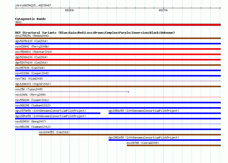Select dgv2980e59 variant label
This screenshot has height=163, width=228.
pos(51,116)
